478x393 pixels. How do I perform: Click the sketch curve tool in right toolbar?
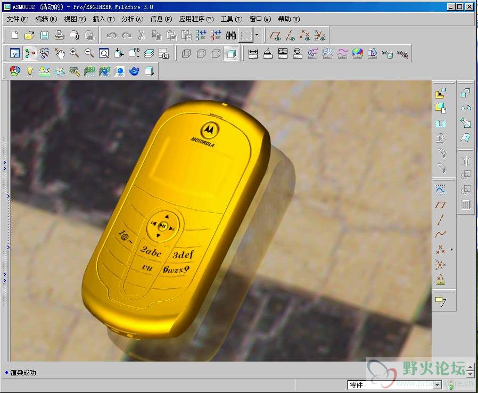[441, 190]
